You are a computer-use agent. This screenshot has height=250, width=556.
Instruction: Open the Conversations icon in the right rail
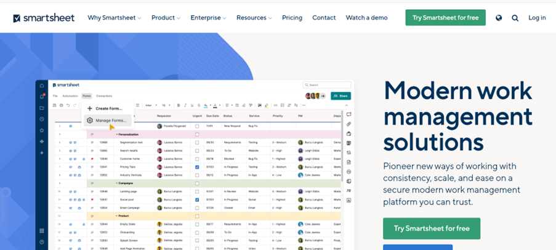click(349, 114)
